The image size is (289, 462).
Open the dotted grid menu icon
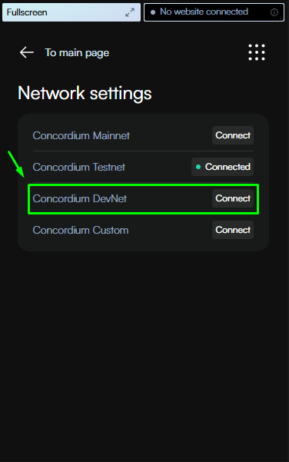257,52
